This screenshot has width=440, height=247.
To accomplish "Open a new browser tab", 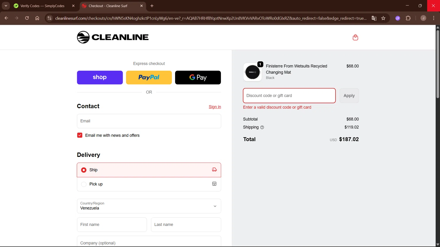I will click(x=152, y=6).
